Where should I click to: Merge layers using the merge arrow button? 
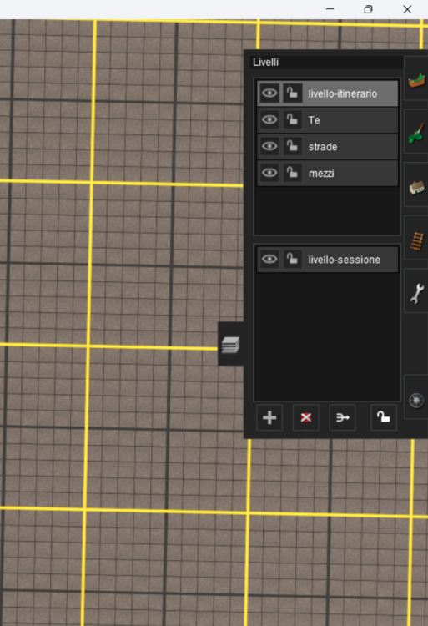click(x=342, y=417)
